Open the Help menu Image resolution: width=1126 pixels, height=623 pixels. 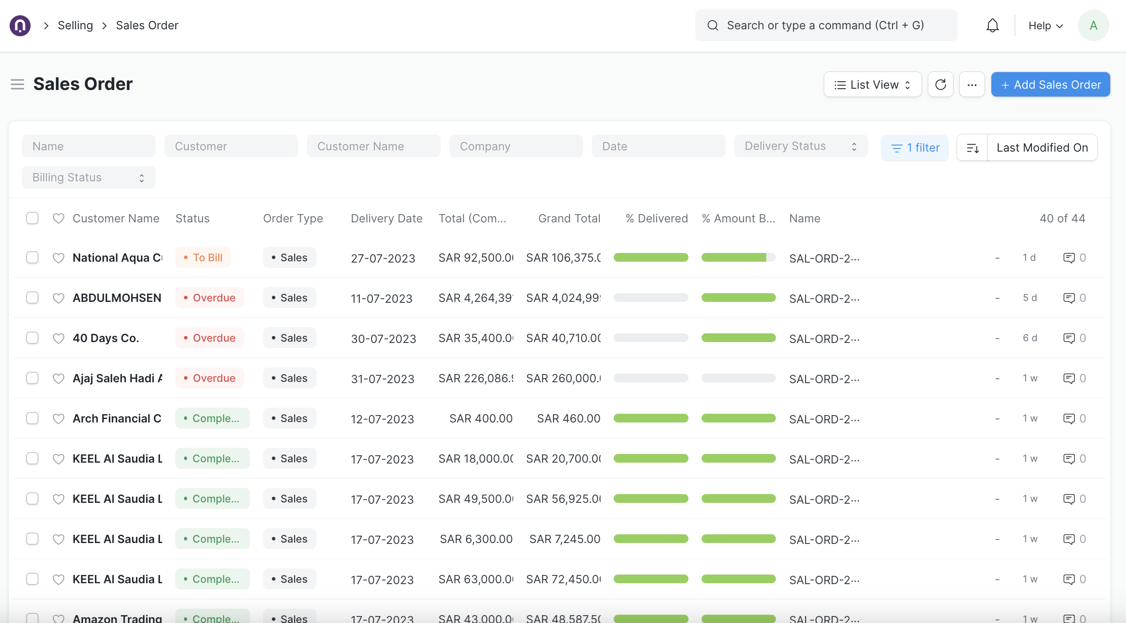(x=1045, y=25)
